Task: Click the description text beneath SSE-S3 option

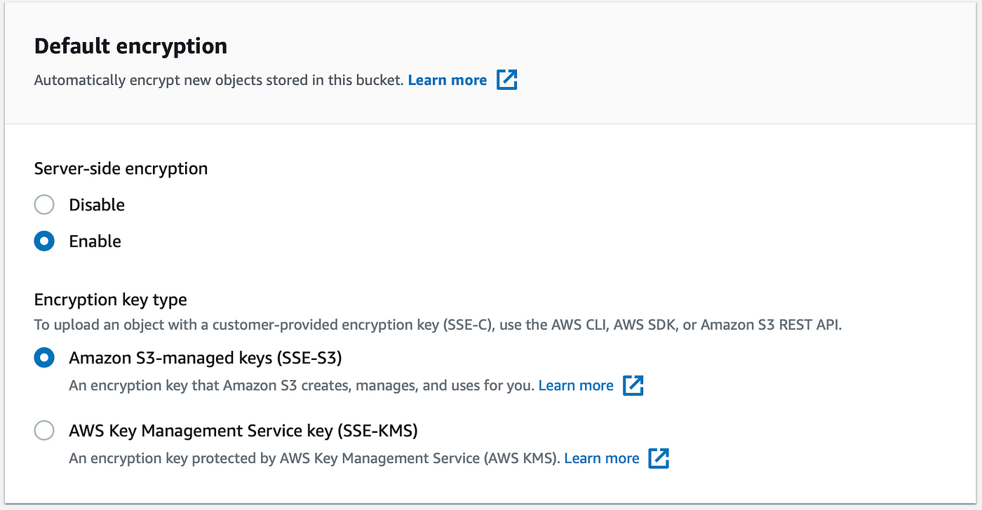Action: 302,385
